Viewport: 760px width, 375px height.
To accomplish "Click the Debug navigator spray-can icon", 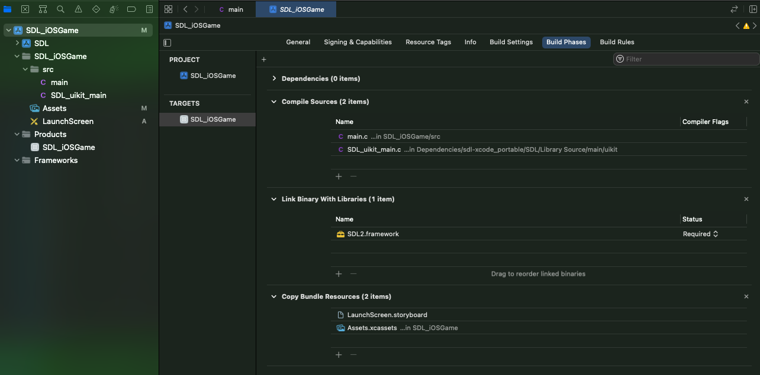I will [x=113, y=9].
